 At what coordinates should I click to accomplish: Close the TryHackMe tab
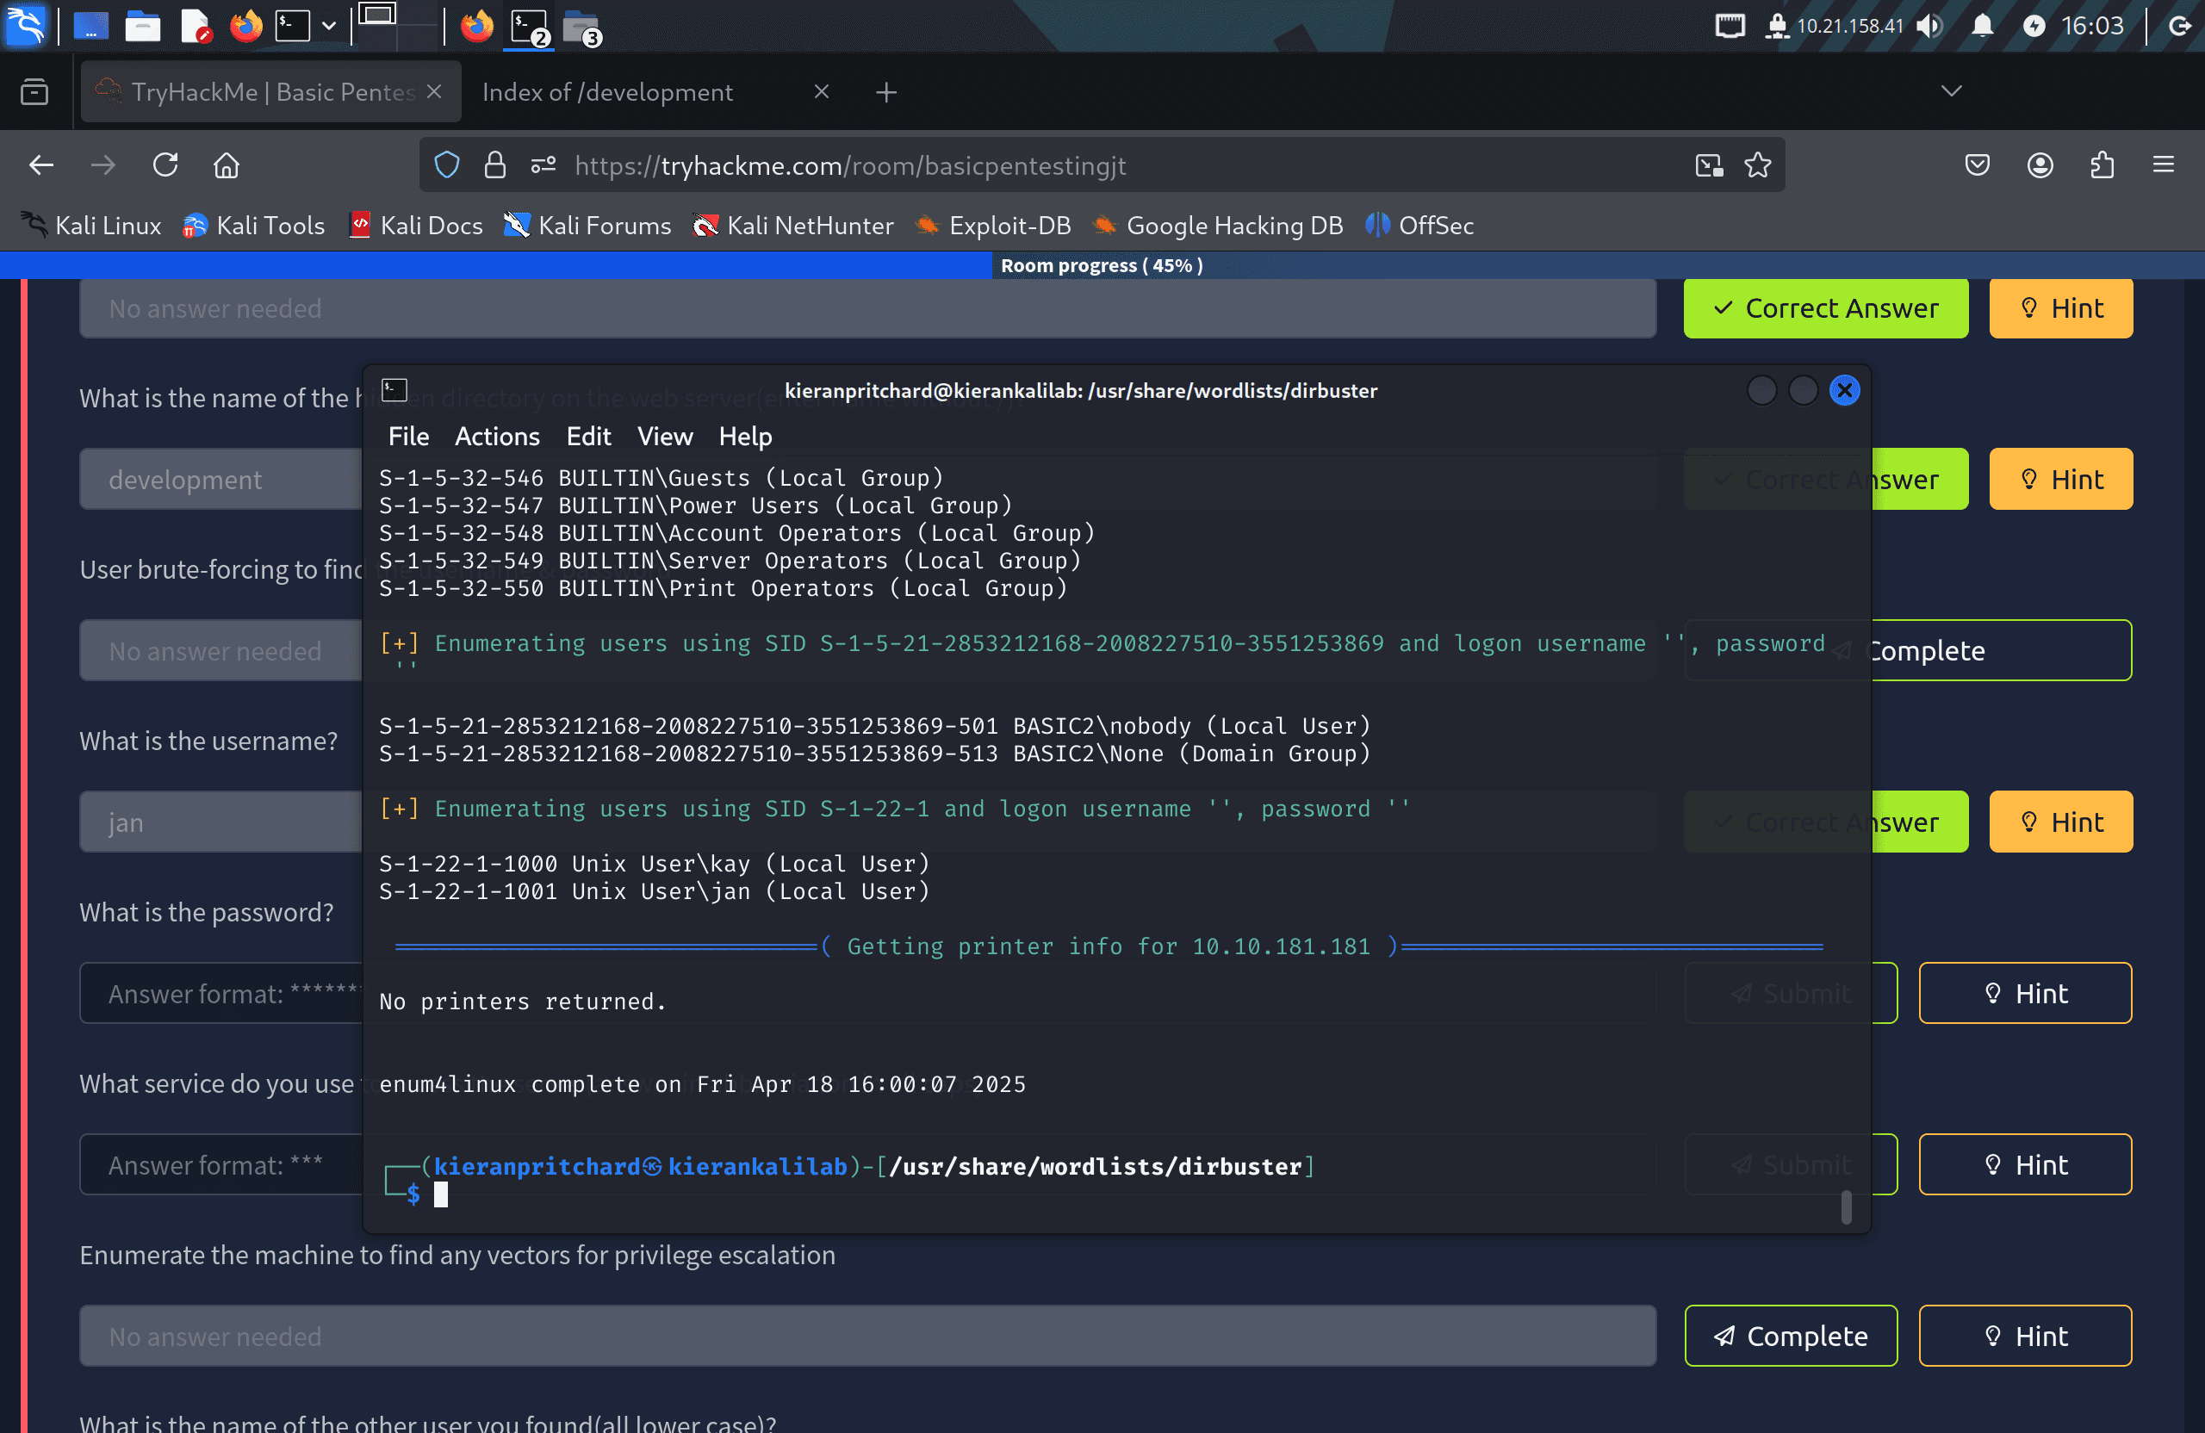pos(433,90)
